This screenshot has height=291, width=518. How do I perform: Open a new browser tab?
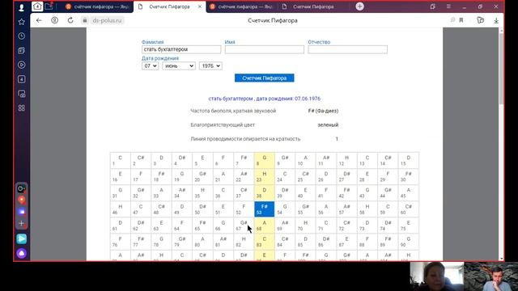pos(359,6)
